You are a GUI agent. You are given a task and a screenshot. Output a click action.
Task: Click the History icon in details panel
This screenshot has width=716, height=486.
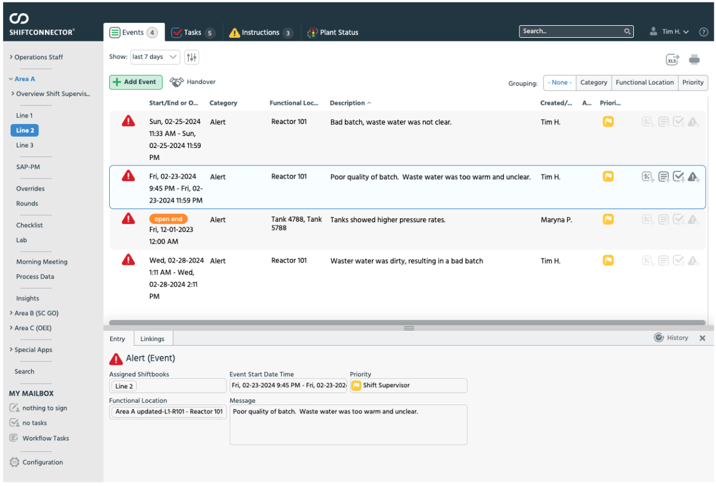pyautogui.click(x=659, y=338)
